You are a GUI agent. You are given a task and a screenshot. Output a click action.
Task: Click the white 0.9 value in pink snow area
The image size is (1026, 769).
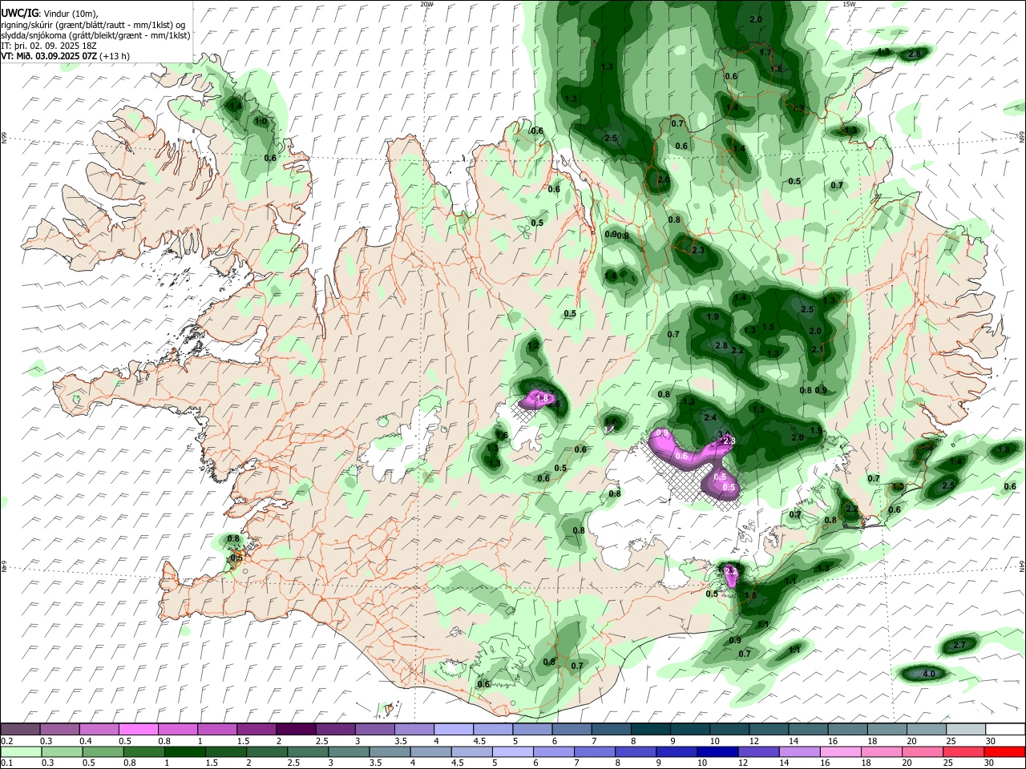662,433
